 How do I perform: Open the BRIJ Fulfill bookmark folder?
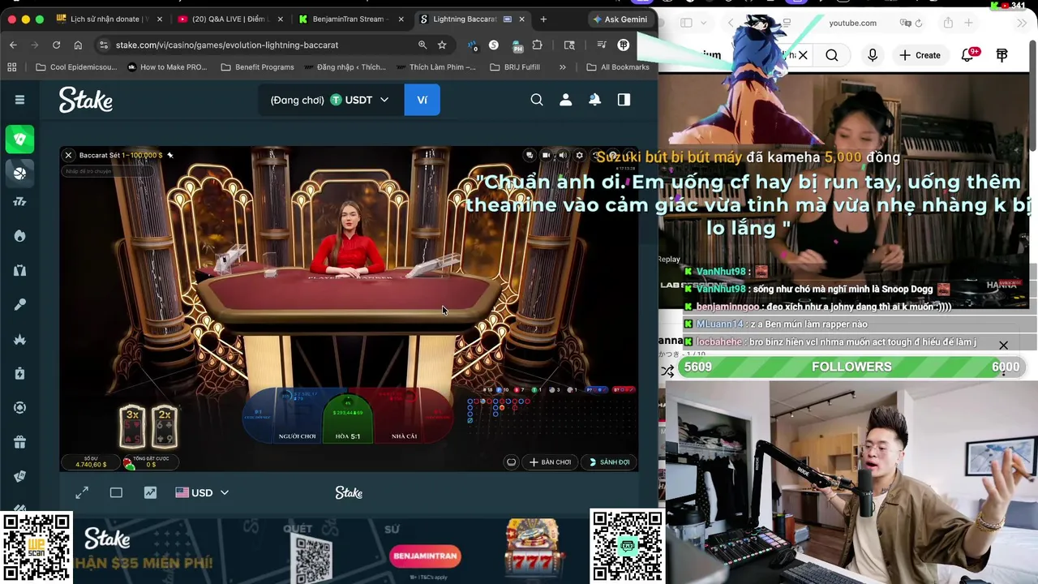[x=515, y=67]
